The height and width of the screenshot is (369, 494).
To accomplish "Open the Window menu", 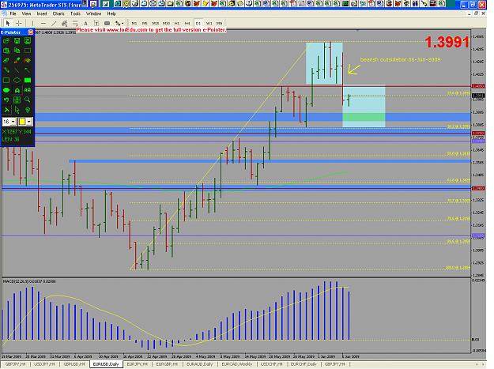I will click(x=93, y=13).
